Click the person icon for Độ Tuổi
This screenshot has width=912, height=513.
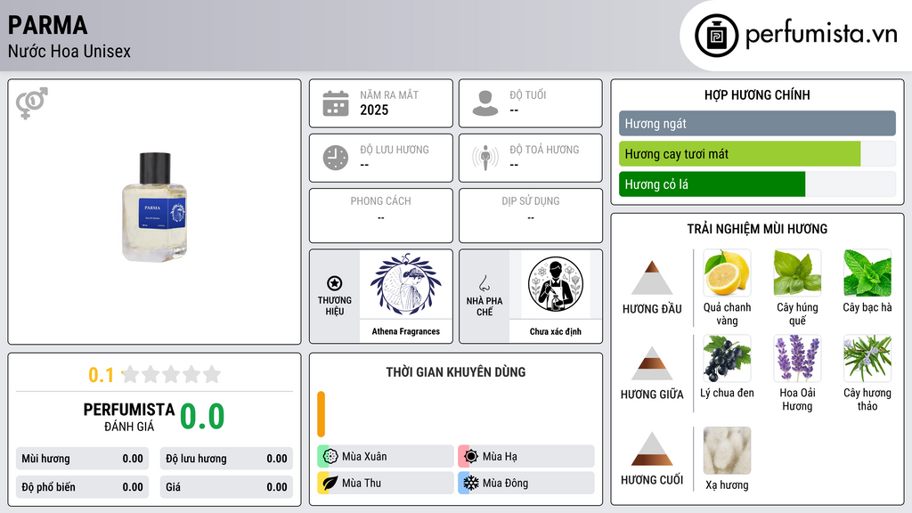[x=485, y=103]
